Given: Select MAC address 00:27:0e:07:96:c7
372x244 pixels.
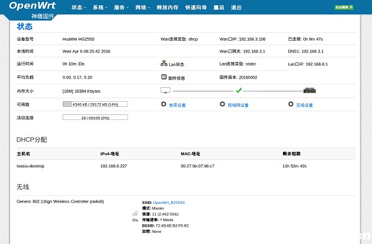Looking at the screenshot, I should pyautogui.click(x=198, y=166).
